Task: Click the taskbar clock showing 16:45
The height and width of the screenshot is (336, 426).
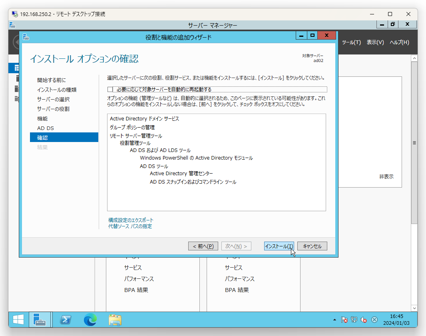Action: tap(396, 320)
